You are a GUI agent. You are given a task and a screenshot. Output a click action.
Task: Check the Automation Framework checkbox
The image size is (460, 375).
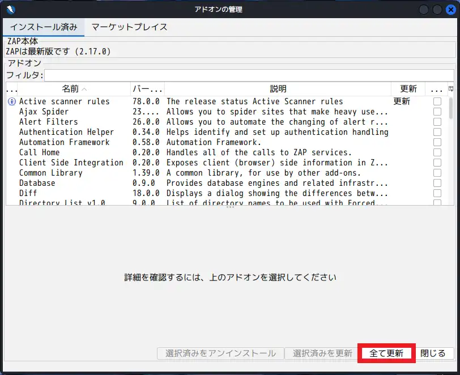437,142
